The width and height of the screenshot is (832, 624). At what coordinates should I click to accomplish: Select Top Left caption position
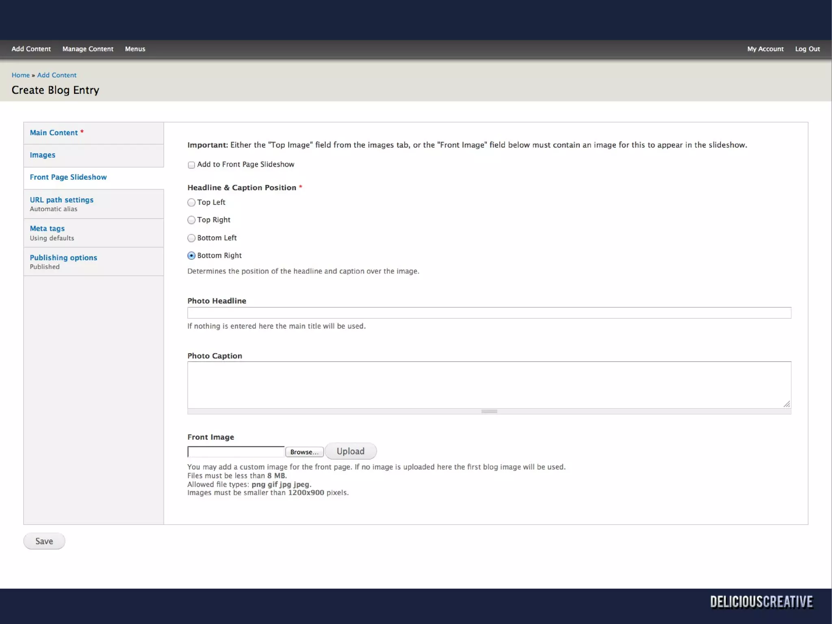click(191, 202)
